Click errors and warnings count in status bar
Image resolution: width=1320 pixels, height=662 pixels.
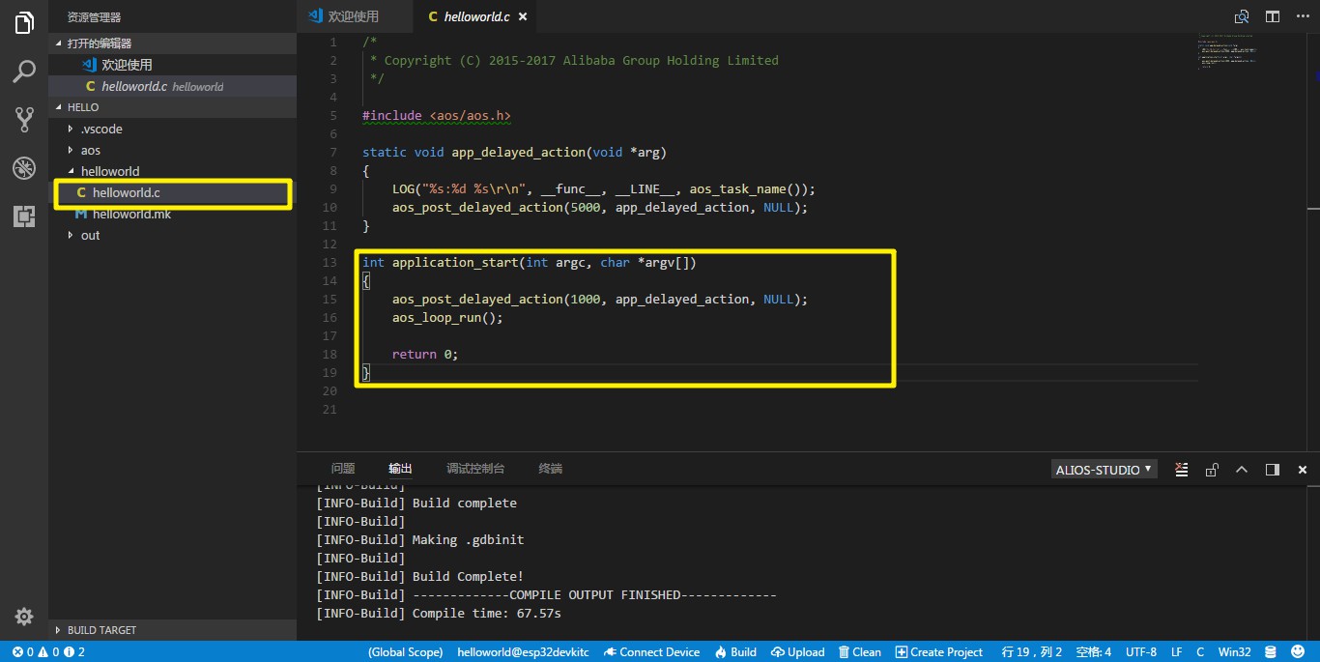(x=48, y=652)
